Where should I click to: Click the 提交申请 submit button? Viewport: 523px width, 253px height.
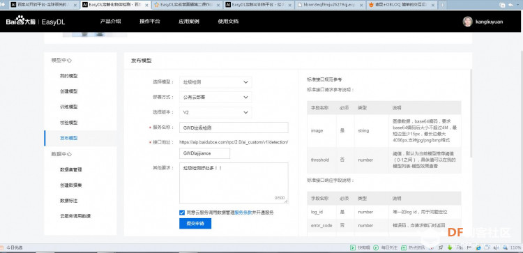point(195,224)
